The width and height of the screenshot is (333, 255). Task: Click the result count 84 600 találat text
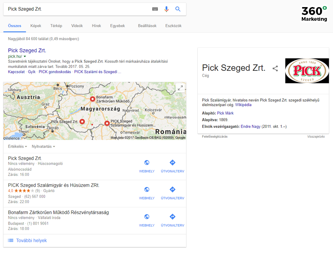point(43,39)
